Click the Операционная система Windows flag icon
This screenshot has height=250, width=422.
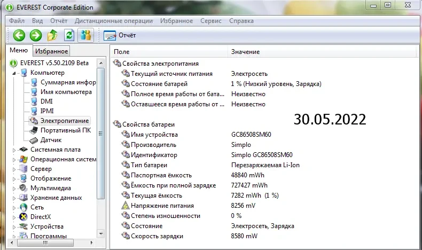point(24,159)
